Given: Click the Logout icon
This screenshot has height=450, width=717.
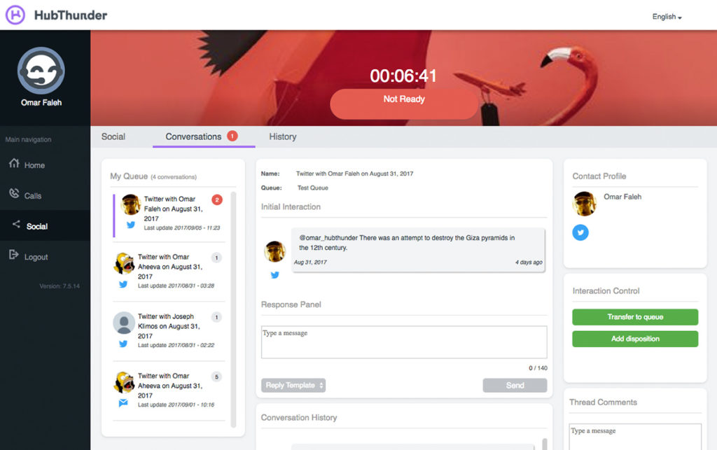Looking at the screenshot, I should tap(13, 256).
